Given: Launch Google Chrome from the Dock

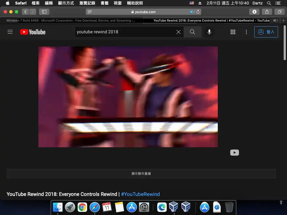Looking at the screenshot, I should click(x=82, y=207).
